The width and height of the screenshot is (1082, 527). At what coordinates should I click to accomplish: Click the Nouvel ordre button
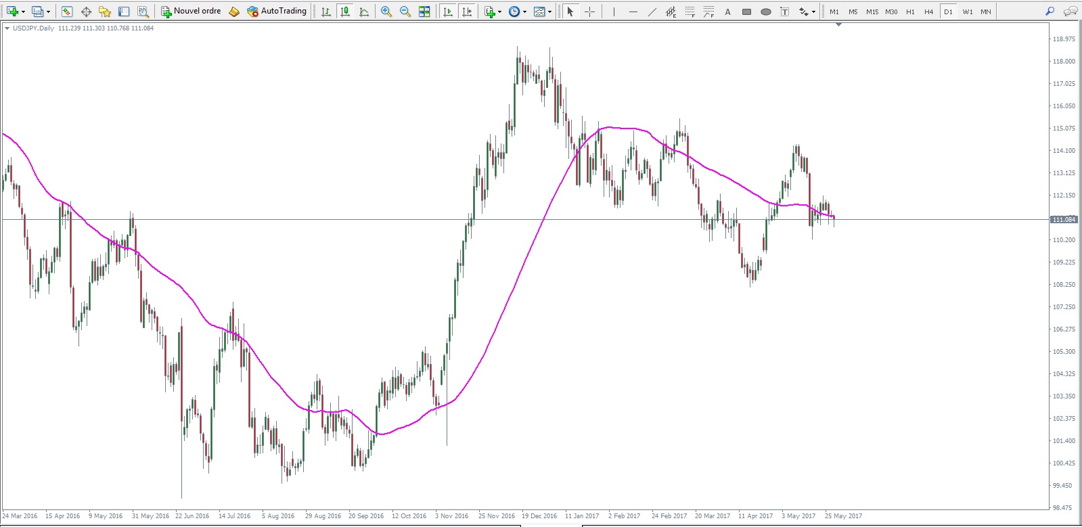191,12
